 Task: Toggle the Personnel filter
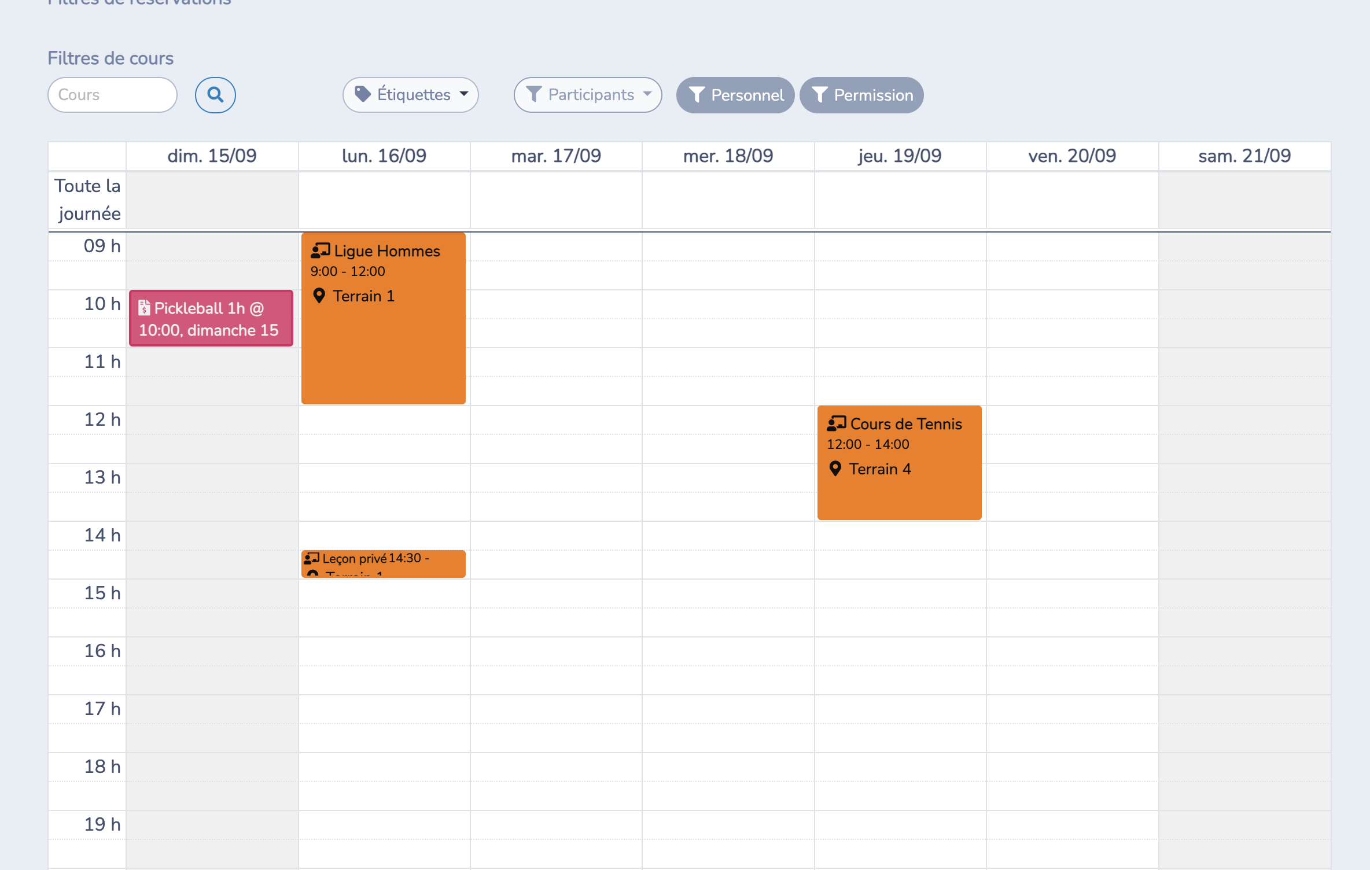[x=735, y=95]
